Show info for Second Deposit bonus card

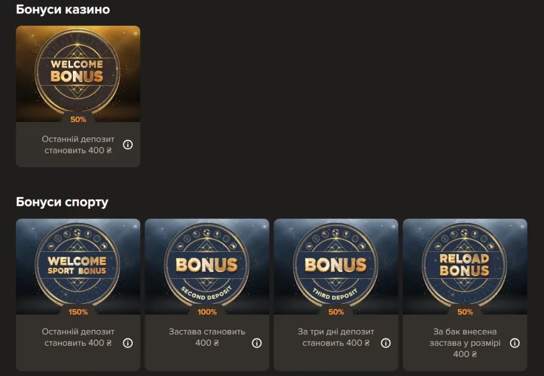pos(257,343)
